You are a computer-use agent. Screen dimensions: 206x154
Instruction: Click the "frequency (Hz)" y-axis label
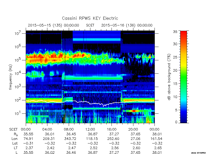pyautogui.click(x=11, y=77)
